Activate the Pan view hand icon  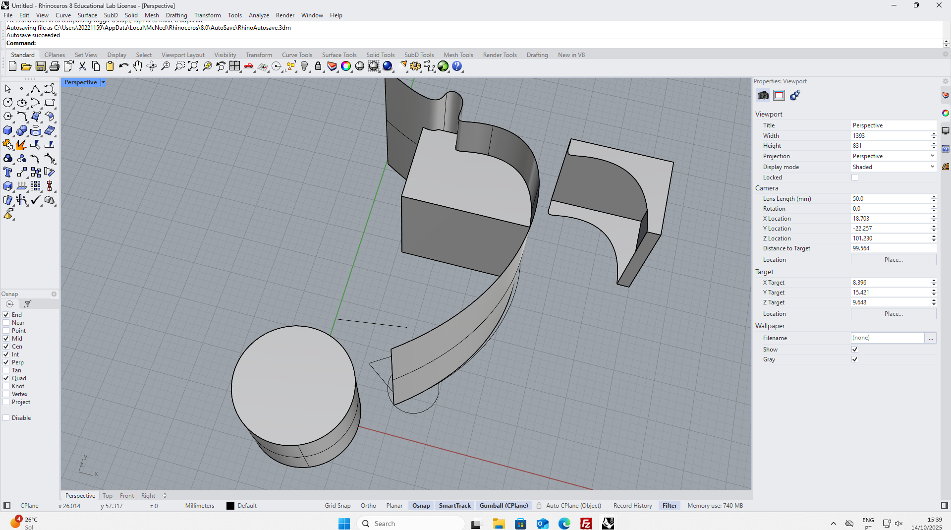(138, 66)
